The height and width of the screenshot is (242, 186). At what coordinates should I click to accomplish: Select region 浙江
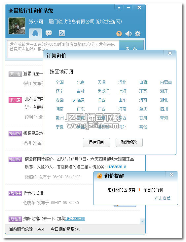coord(164,91)
